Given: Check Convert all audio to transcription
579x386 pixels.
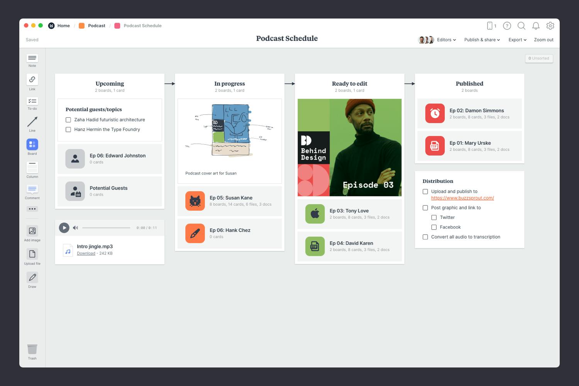Looking at the screenshot, I should tap(425, 237).
